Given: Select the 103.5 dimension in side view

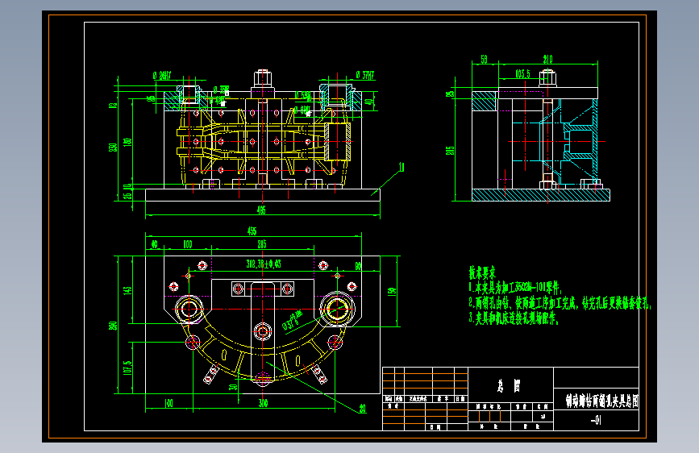Looking at the screenshot, I should [x=522, y=73].
